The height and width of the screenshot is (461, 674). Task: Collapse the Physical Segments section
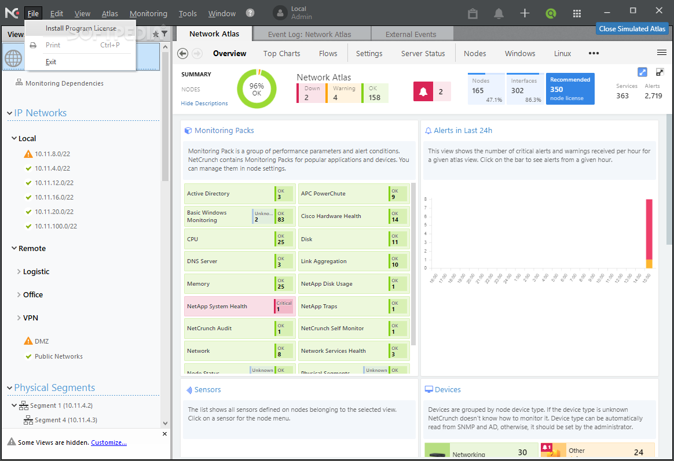(x=9, y=388)
